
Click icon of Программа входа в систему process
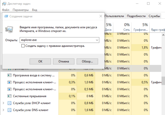[x=9, y=75]
